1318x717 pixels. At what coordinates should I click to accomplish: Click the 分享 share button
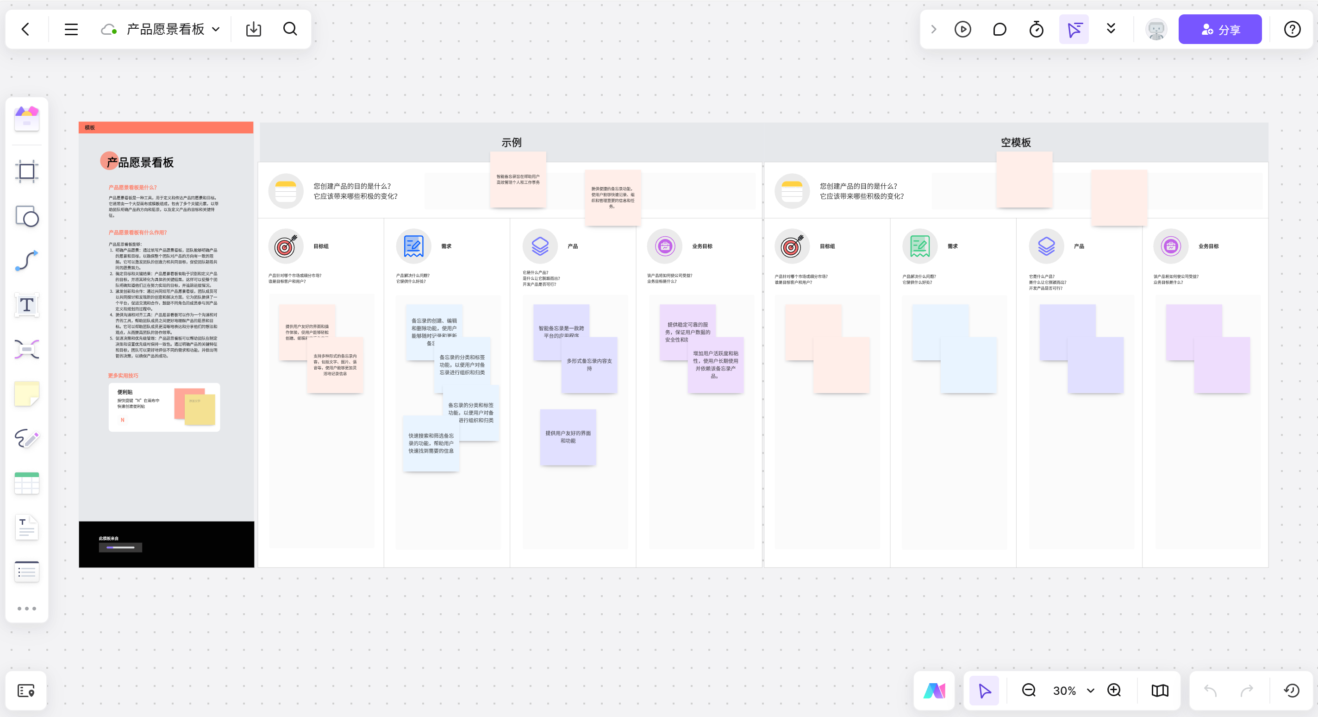(1220, 29)
